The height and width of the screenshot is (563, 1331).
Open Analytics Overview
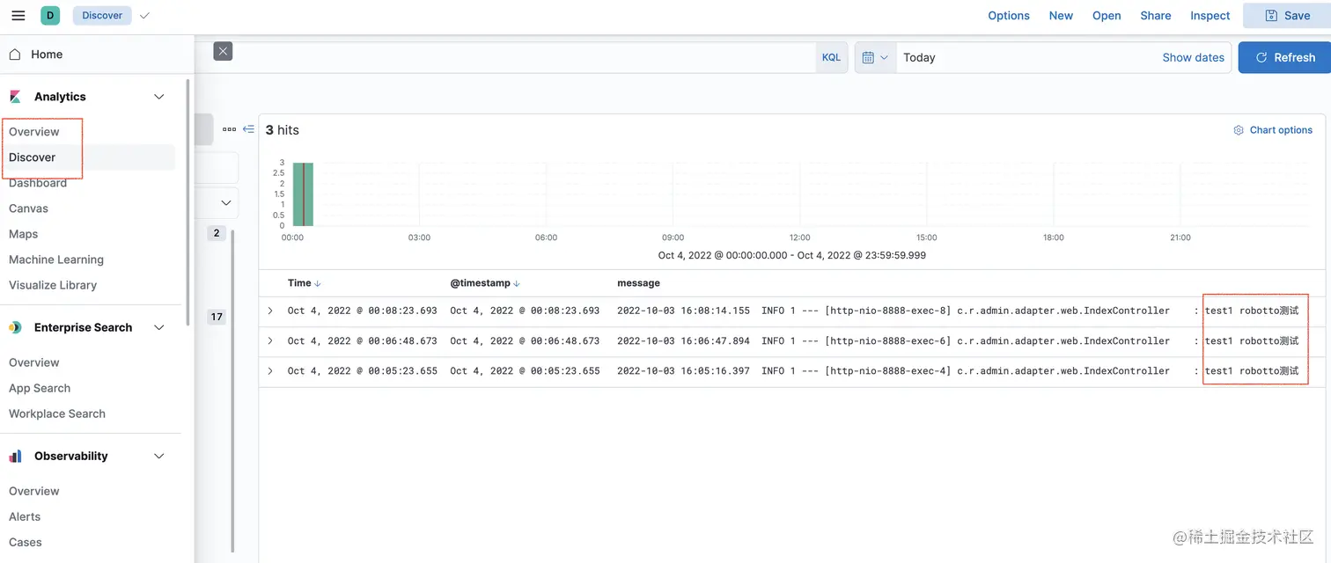coord(34,131)
